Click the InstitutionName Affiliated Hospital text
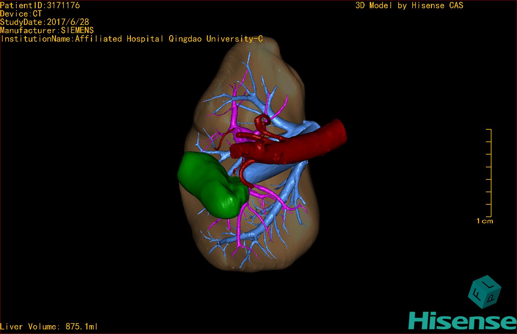 click(x=131, y=39)
